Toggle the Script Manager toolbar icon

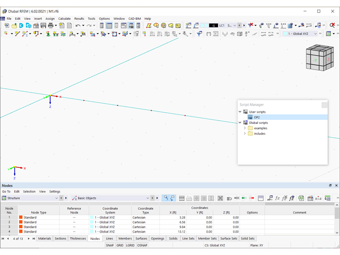tap(131, 25)
